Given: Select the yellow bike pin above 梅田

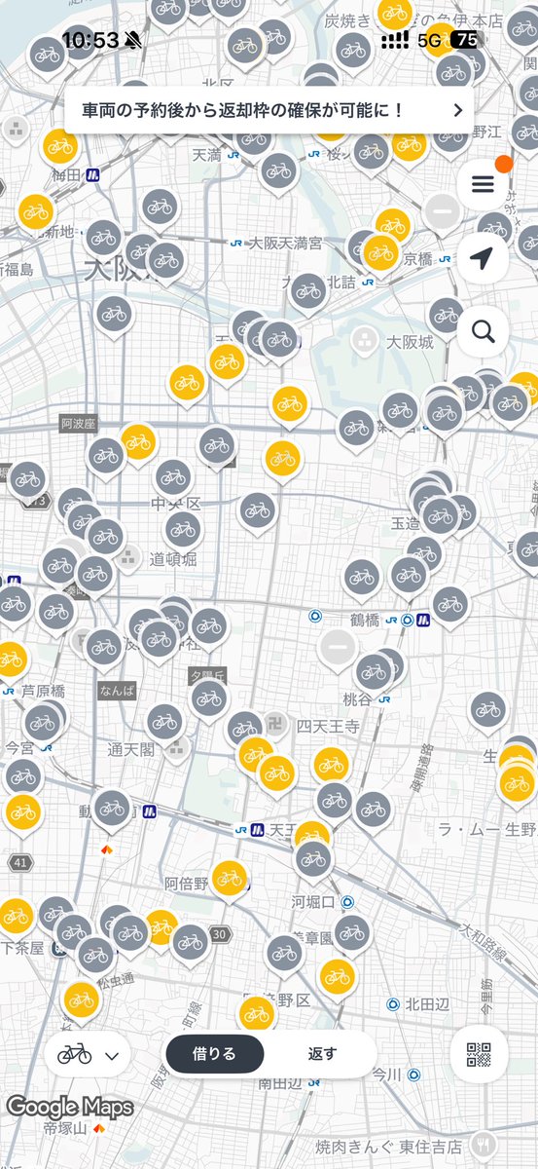Looking at the screenshot, I should point(60,149).
